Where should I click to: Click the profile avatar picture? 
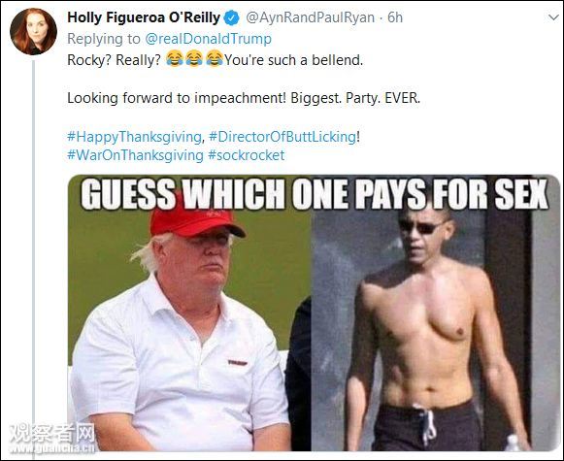click(33, 31)
